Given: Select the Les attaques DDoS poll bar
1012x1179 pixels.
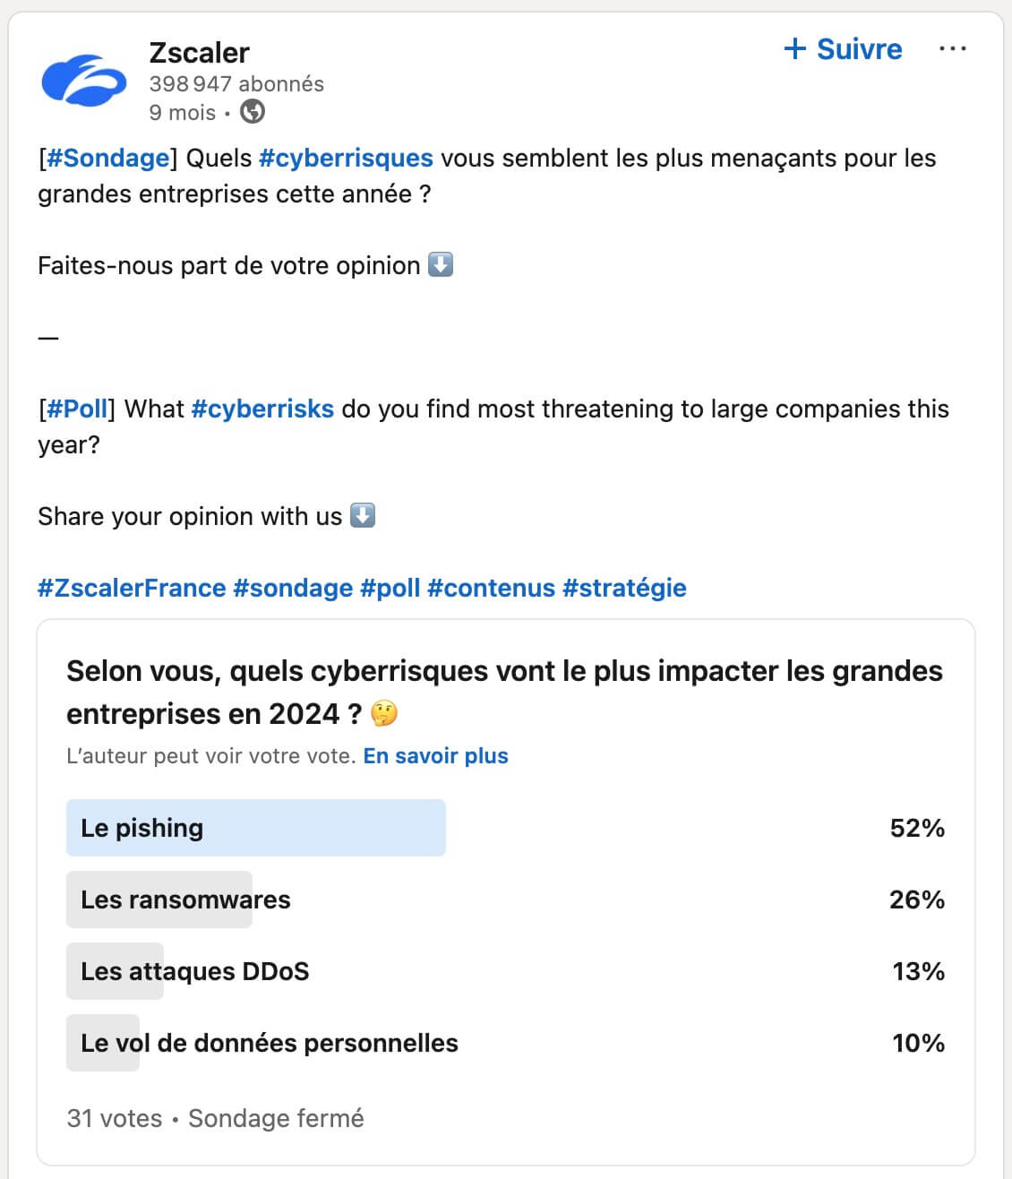Looking at the screenshot, I should pyautogui.click(x=505, y=971).
